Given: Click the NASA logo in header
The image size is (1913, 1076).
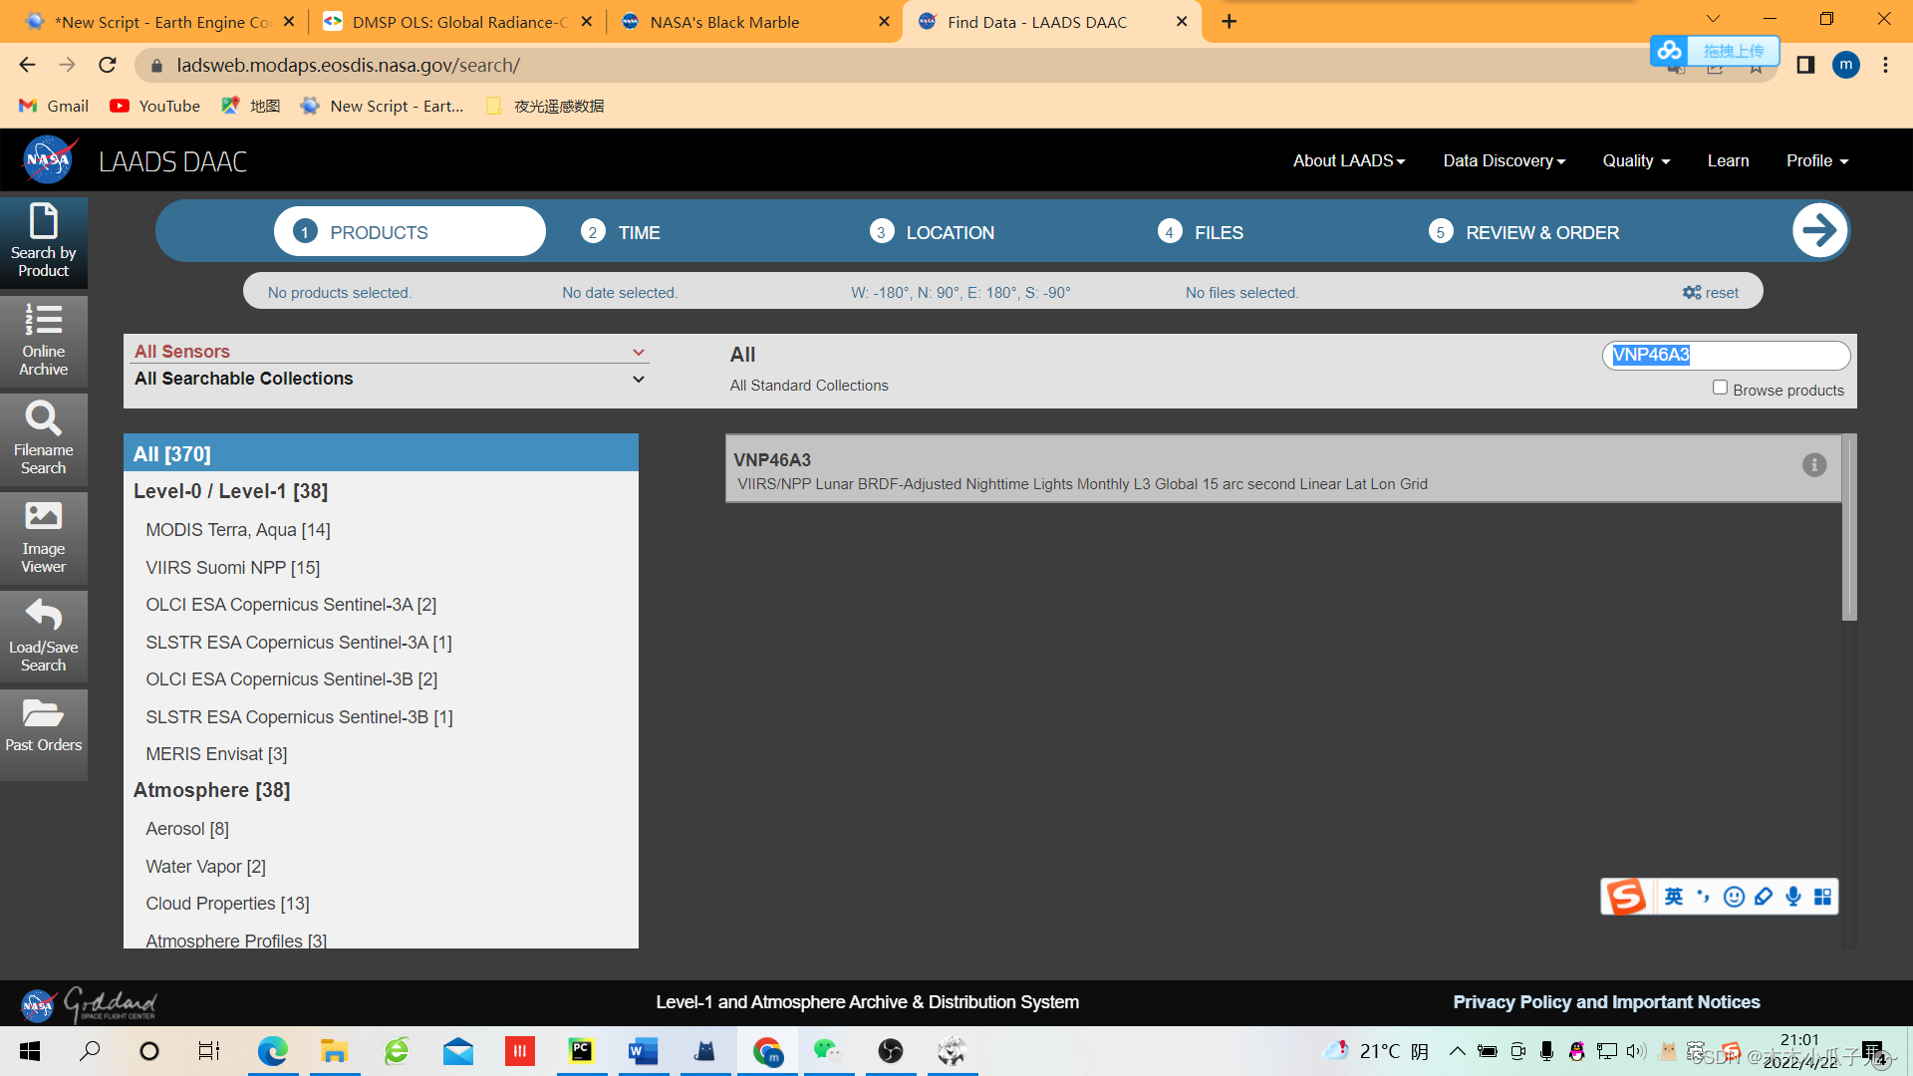Looking at the screenshot, I should tap(47, 160).
